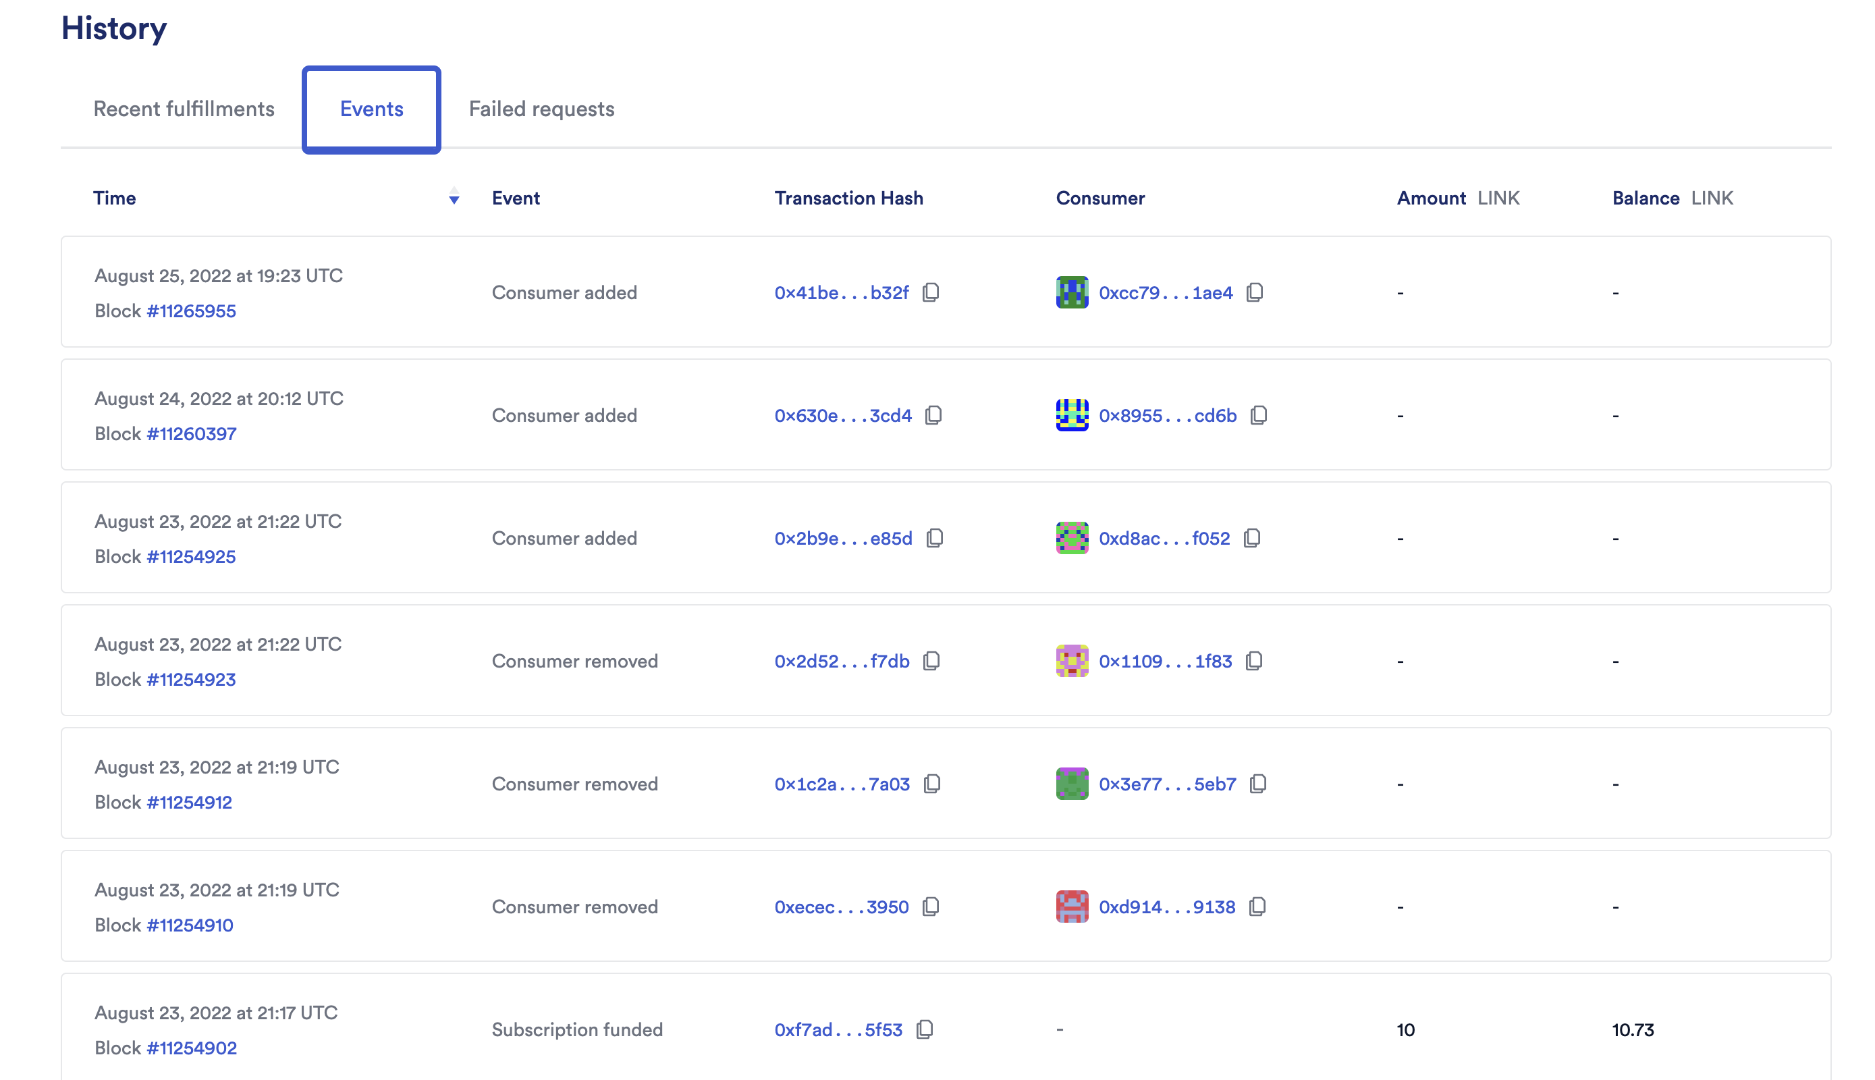Screen dimensions: 1875x1080
Task: Copy transaction hash 0x41be...b32f using copy icon
Action: point(931,292)
